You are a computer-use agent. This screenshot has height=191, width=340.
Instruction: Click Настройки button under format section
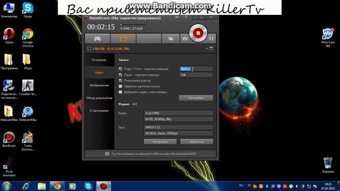pyautogui.click(x=160, y=142)
